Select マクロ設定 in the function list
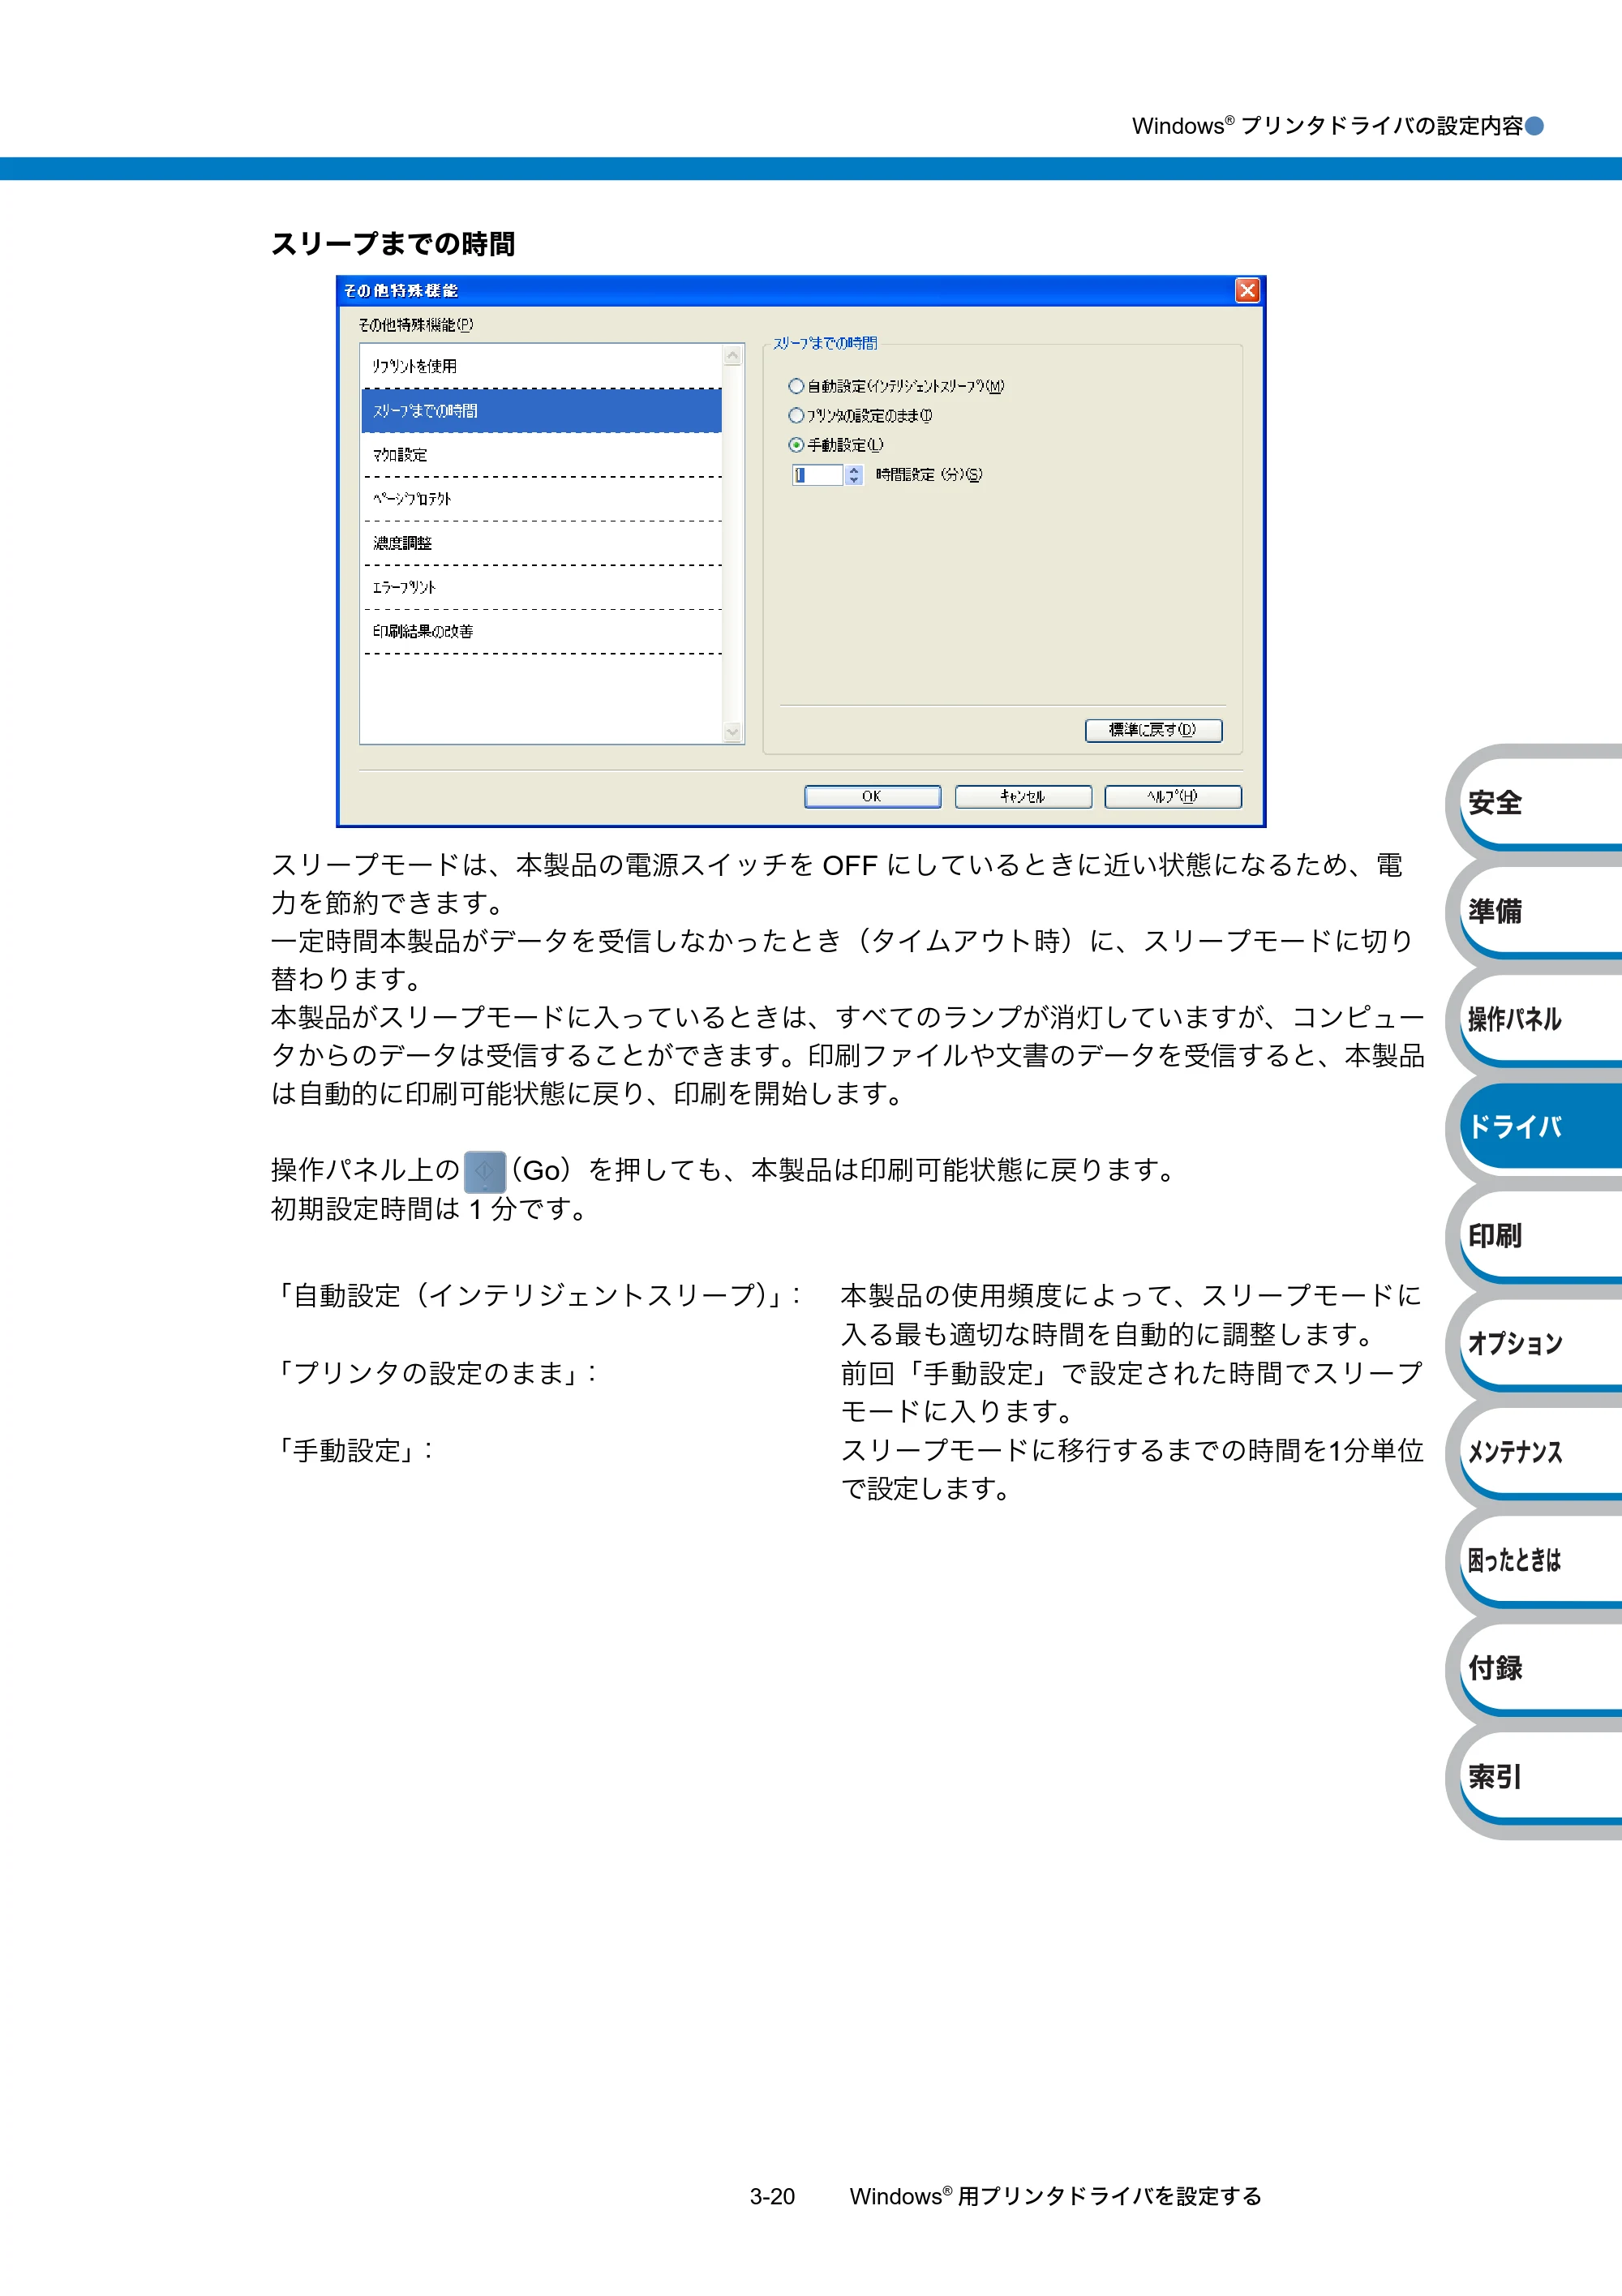 point(541,455)
